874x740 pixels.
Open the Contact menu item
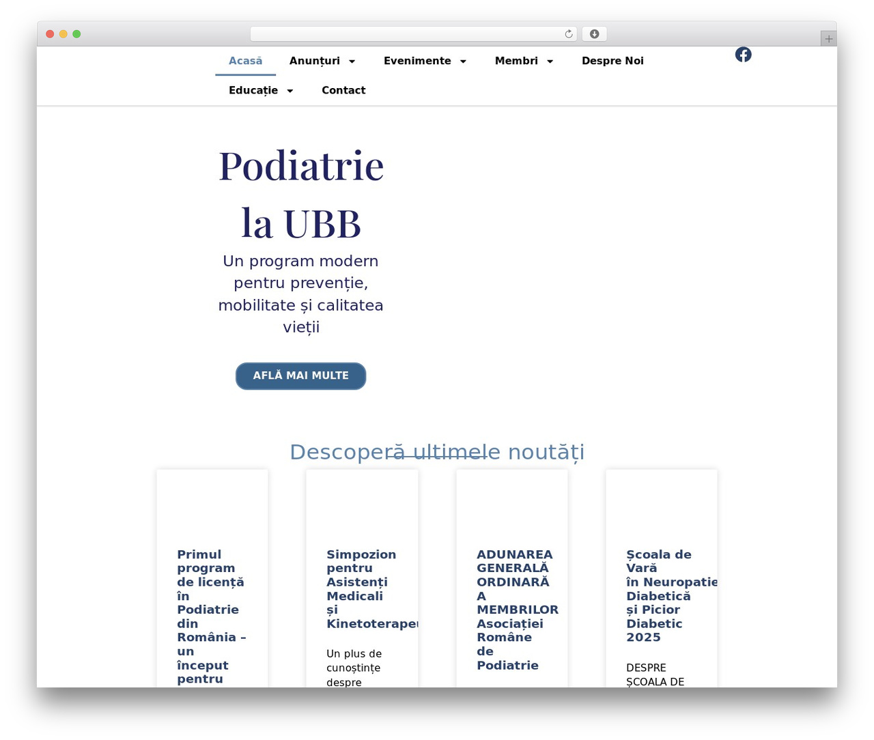tap(343, 90)
